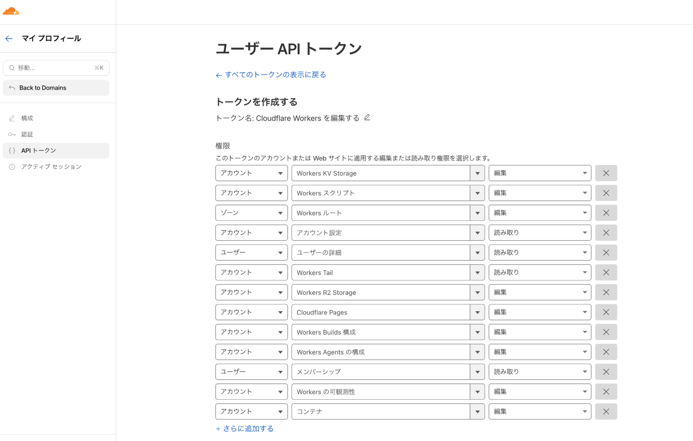Remove the Workers KV Storage permission row with X

[x=606, y=173]
